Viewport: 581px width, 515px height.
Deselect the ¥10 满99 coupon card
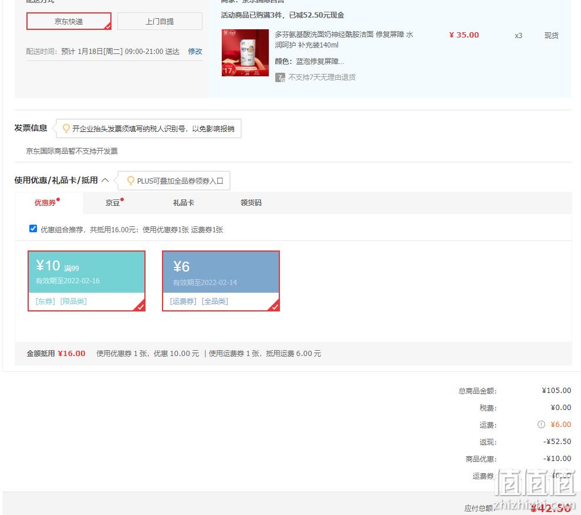[87, 281]
